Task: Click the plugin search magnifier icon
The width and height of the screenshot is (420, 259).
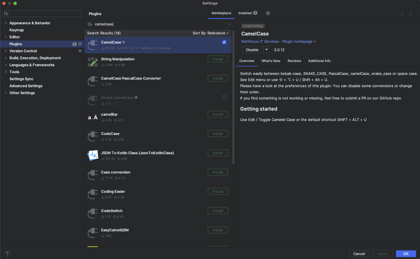Action: click(90, 24)
